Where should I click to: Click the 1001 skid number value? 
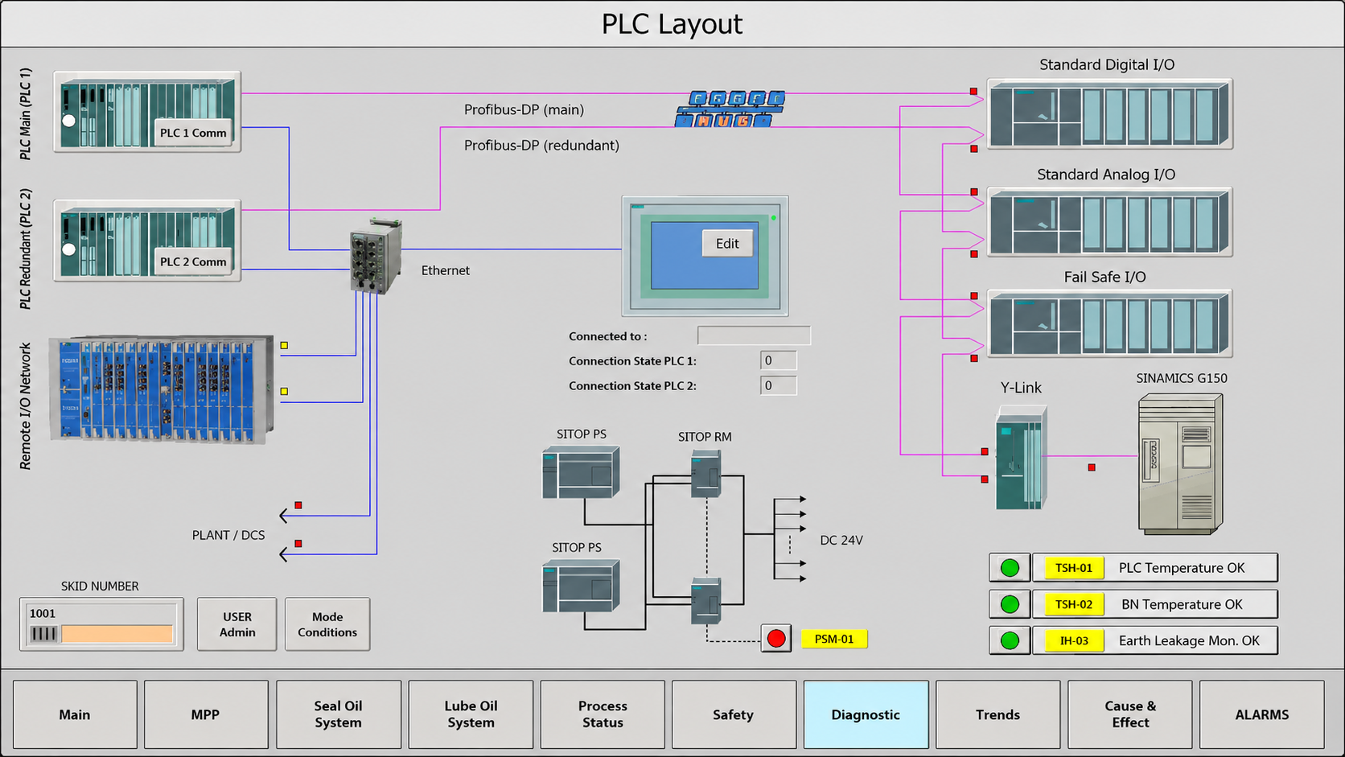[43, 613]
